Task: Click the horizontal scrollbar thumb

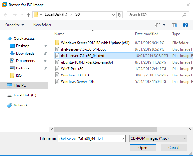Action: pyautogui.click(x=105, y=129)
